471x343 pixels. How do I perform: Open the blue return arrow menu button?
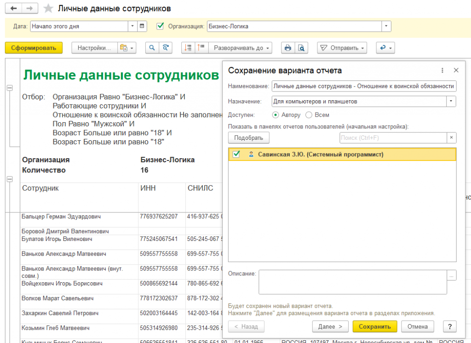pos(385,48)
